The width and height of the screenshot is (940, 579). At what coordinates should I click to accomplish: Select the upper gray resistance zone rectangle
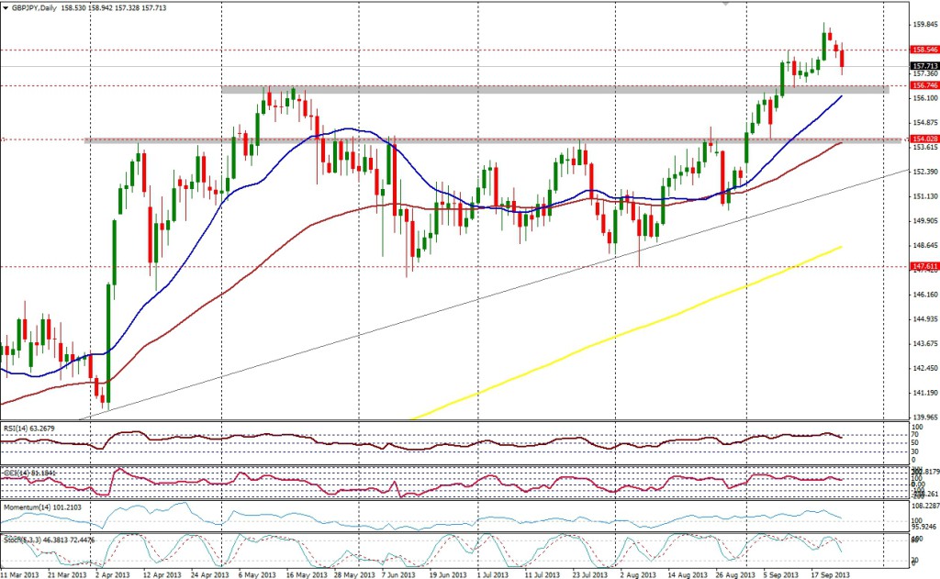click(551, 89)
